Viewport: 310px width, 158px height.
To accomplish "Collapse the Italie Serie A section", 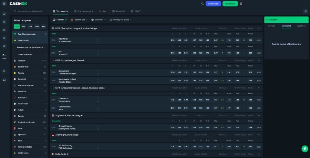I will click(x=259, y=154).
